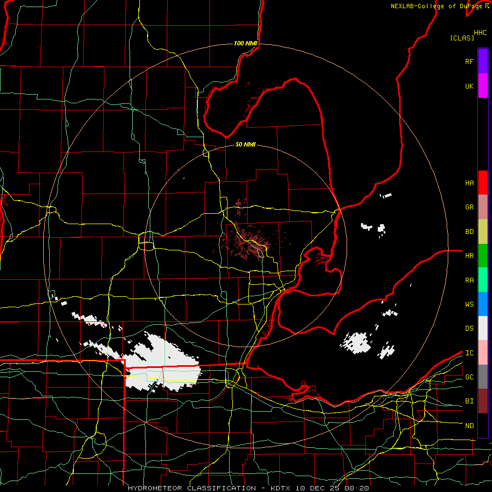Click the NEXLAB-College of DuPage text
Viewport: 492px width, 492px height.
tap(436, 6)
